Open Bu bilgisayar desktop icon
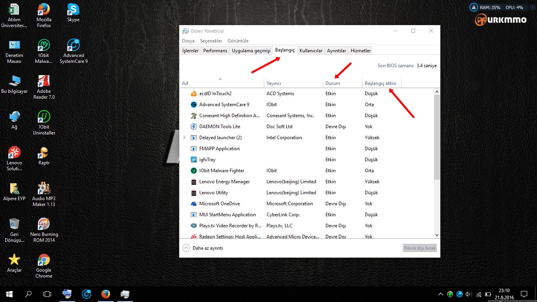 pyautogui.click(x=14, y=84)
